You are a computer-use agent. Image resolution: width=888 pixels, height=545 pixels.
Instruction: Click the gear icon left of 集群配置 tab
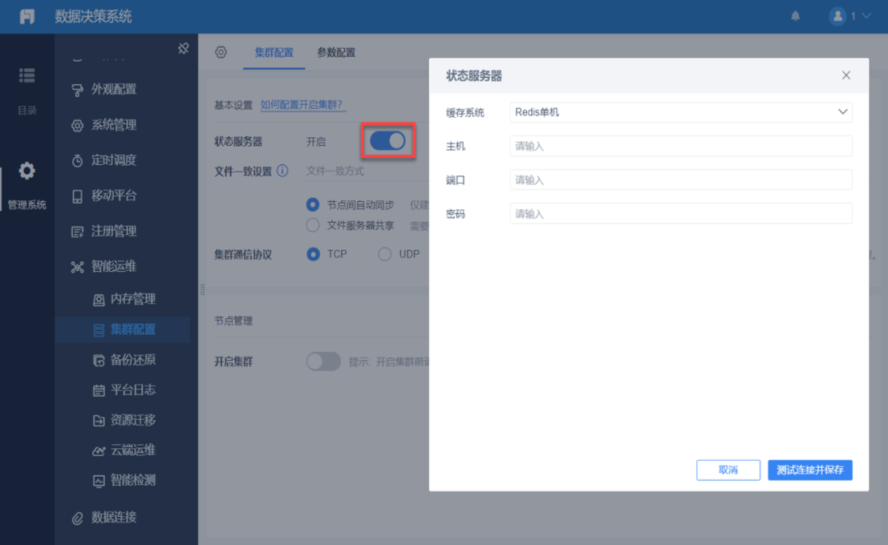pos(221,52)
